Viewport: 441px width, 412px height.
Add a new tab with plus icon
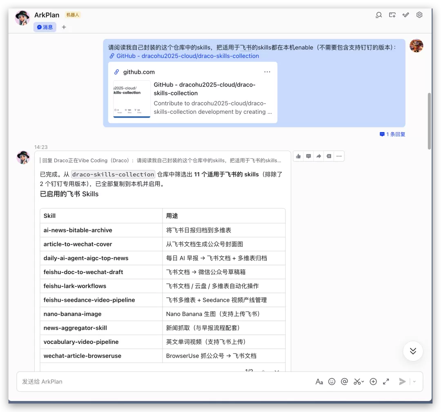point(64,27)
